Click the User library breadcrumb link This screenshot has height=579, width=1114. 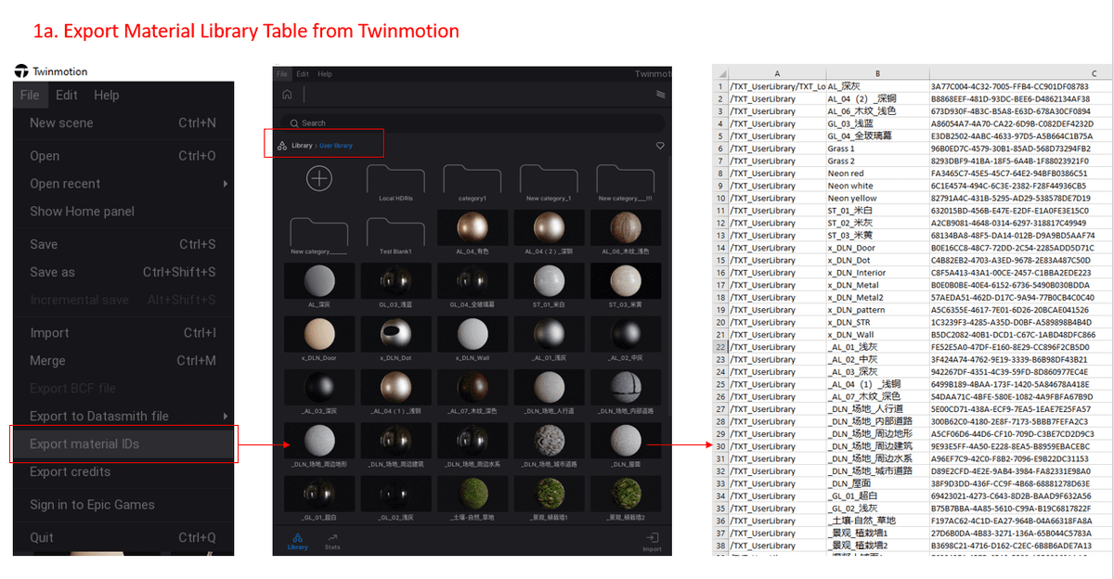click(x=336, y=146)
